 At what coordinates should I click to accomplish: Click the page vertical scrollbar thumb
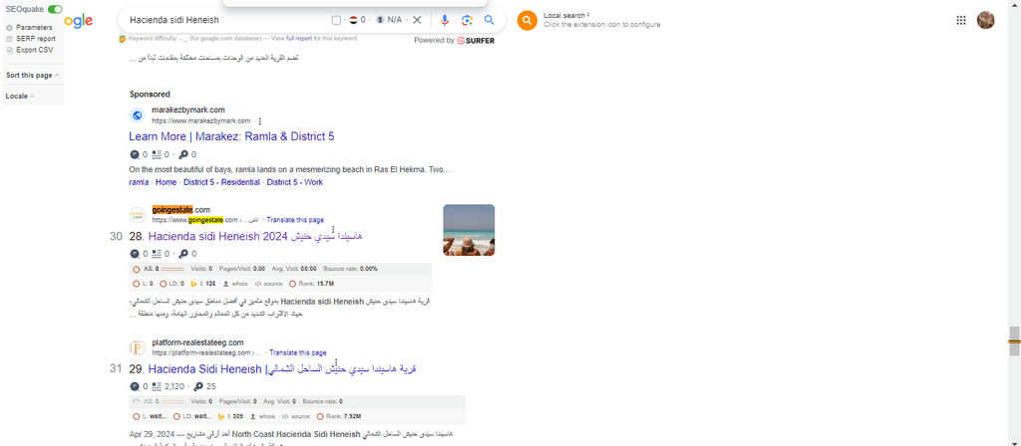1014,338
